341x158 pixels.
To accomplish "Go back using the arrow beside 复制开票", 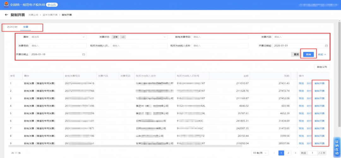I will [x=6, y=15].
